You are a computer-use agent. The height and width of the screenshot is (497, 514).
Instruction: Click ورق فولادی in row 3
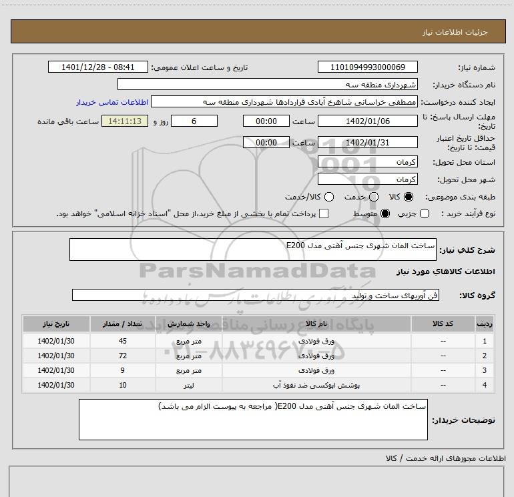coord(316,370)
